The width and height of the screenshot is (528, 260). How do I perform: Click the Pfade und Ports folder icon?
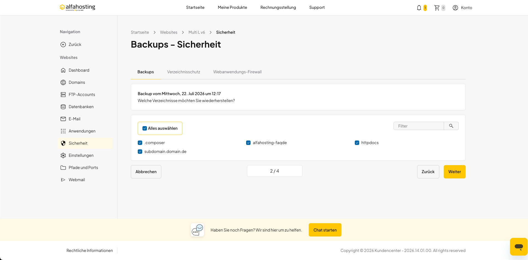click(63, 168)
